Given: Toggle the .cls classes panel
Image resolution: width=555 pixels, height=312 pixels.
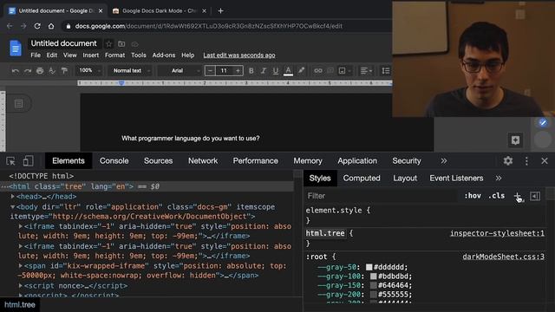Looking at the screenshot, I should 496,196.
